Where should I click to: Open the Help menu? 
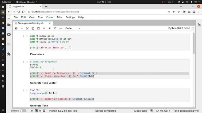[81, 17]
